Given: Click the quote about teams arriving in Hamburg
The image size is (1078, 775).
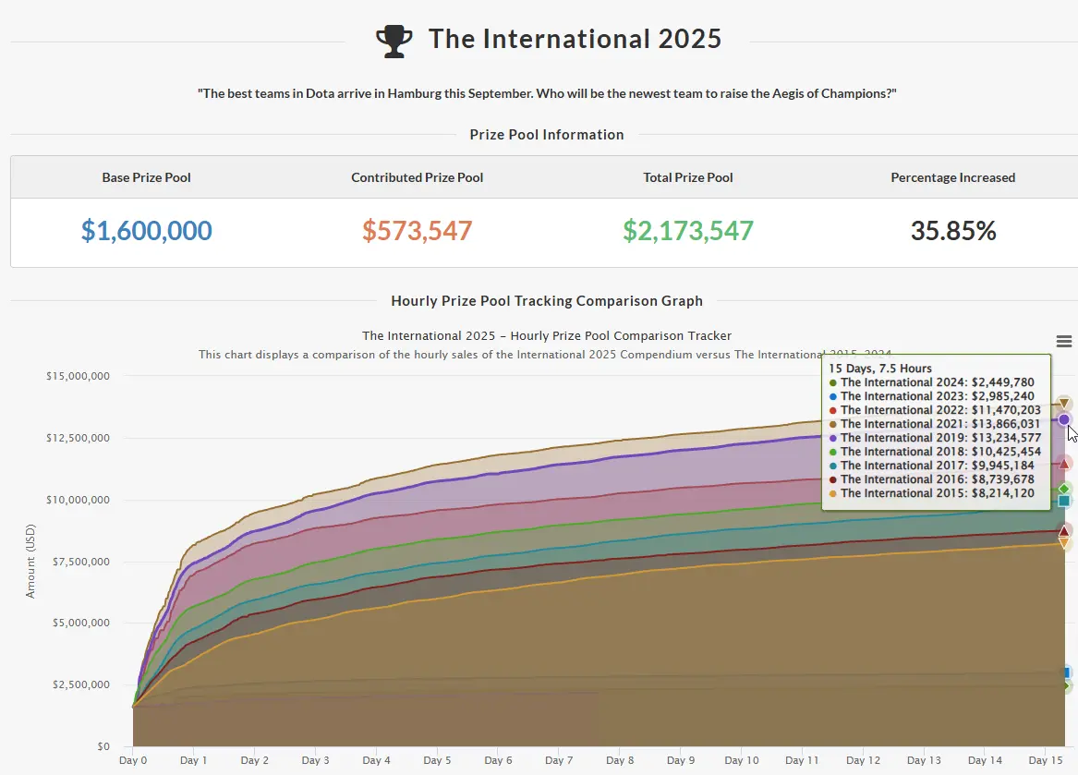Looking at the screenshot, I should click(547, 93).
